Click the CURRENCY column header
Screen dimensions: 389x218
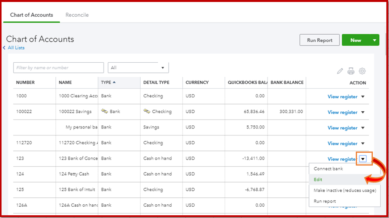[x=197, y=83]
